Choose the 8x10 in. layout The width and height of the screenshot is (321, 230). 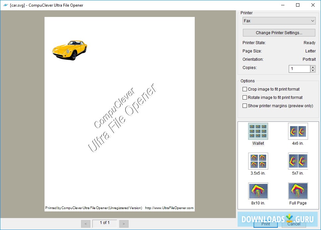tap(258, 191)
